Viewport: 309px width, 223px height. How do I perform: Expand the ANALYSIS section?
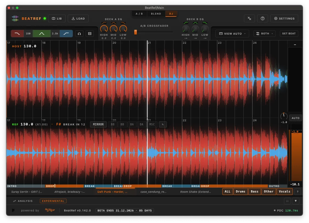(23, 201)
